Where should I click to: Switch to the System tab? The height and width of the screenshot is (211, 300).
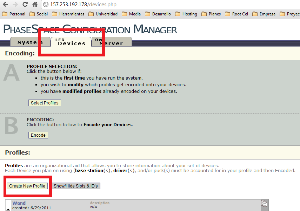[x=30, y=42]
